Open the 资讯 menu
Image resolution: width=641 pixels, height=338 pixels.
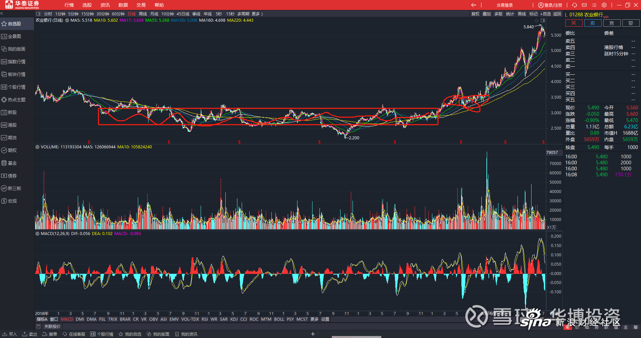(105, 5)
